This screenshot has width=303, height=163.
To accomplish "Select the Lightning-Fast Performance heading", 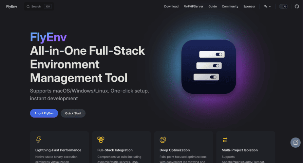I will pyautogui.click(x=58, y=150).
